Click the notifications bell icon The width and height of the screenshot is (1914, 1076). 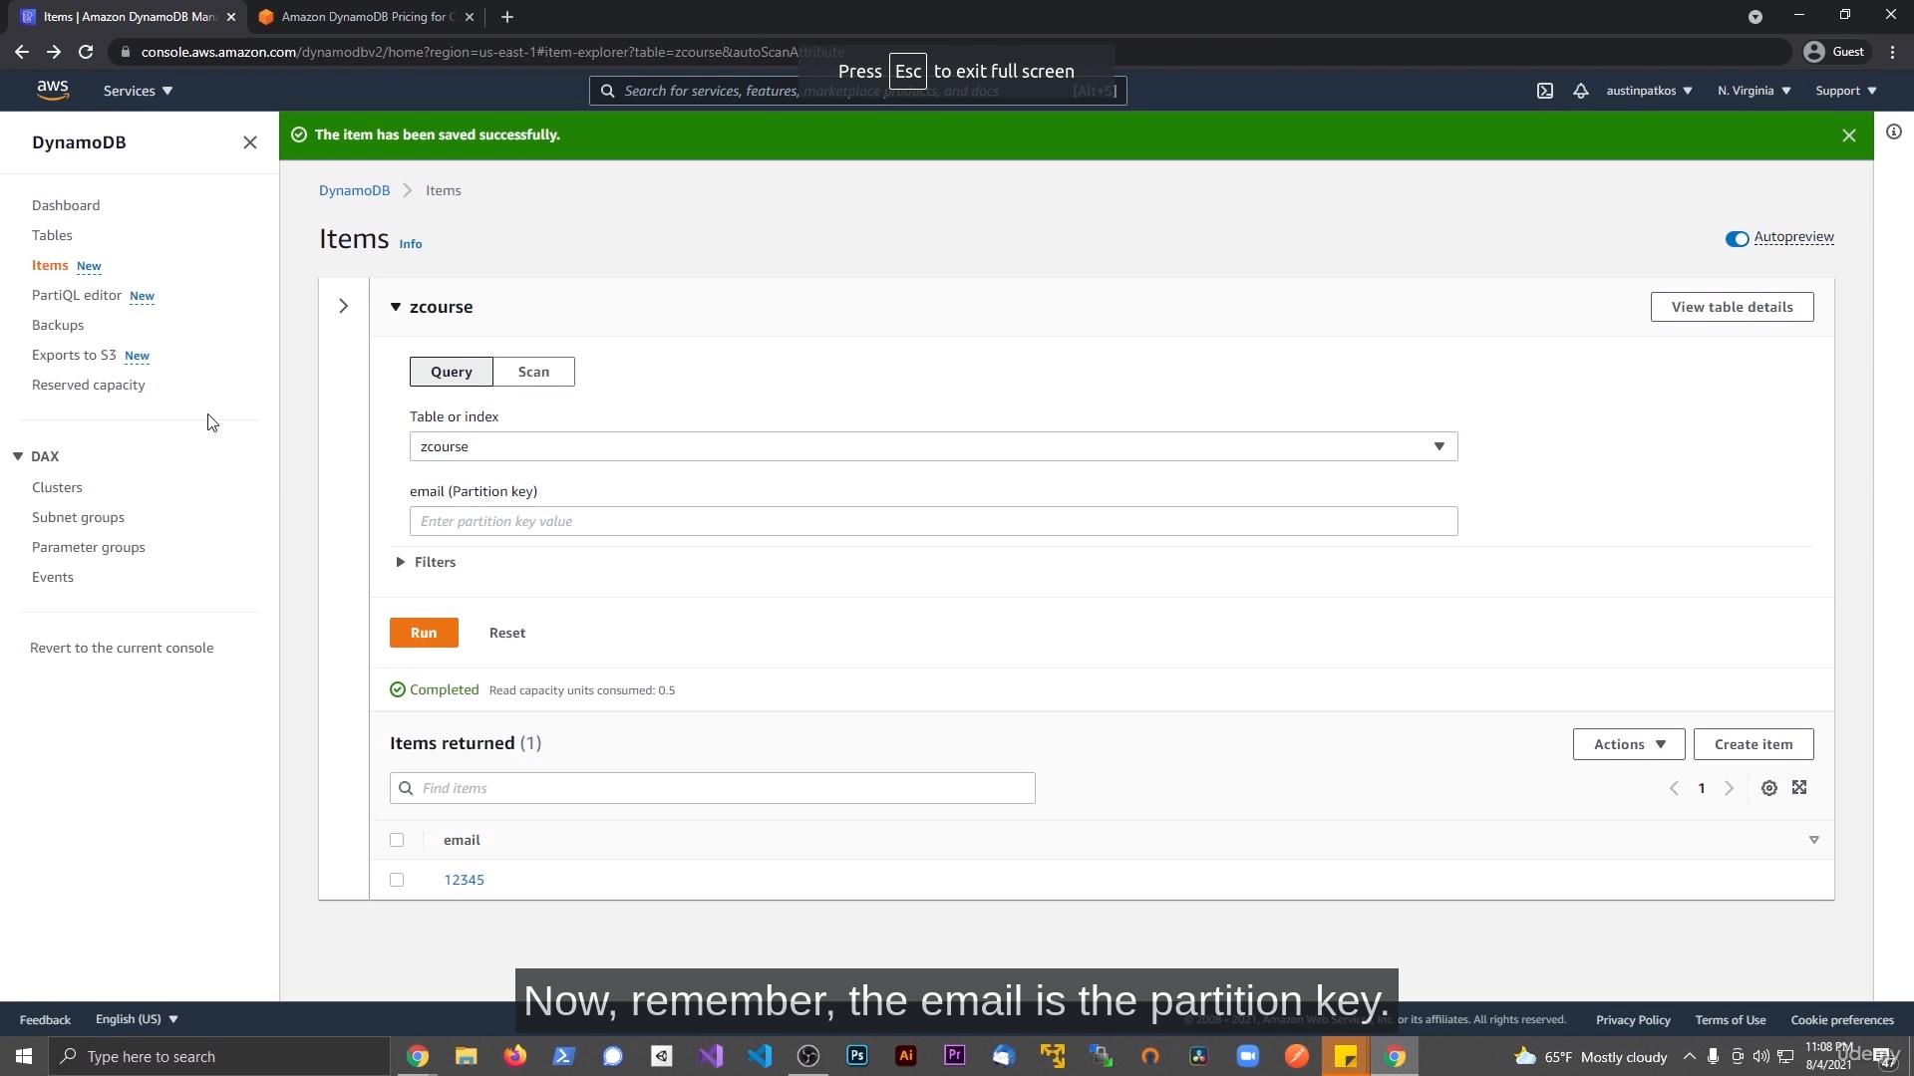click(x=1580, y=91)
